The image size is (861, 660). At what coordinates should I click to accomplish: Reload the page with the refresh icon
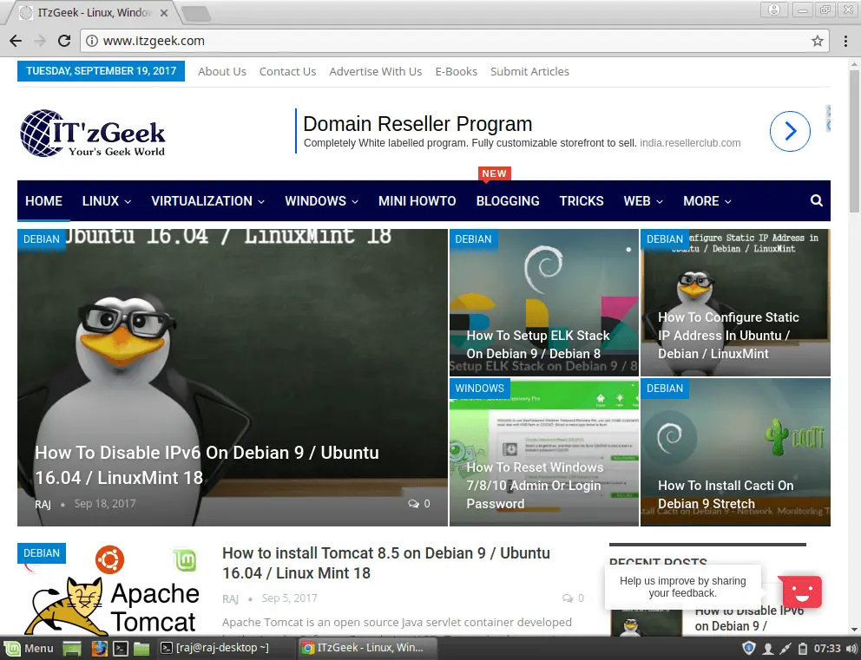click(64, 41)
